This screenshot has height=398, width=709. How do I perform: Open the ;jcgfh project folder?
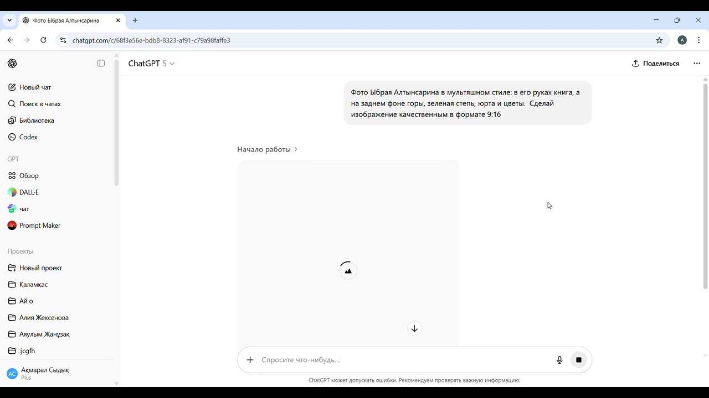[x=58, y=351]
